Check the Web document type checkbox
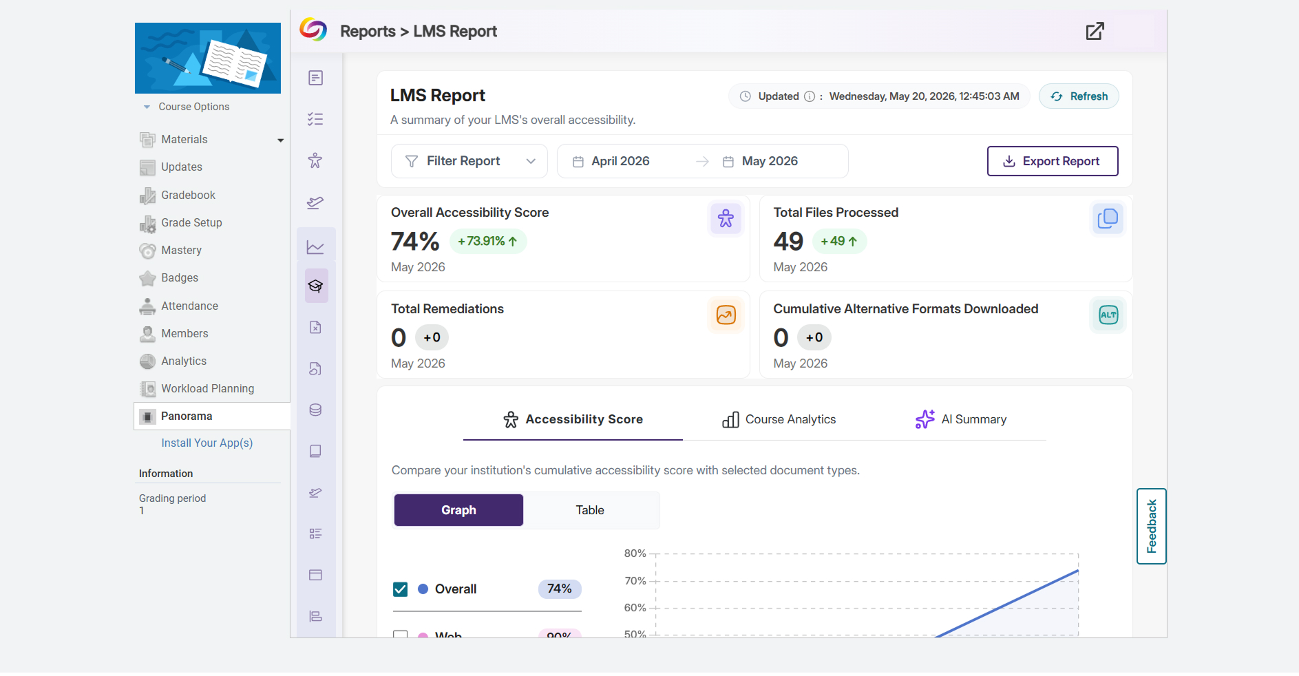The image size is (1299, 676). click(x=400, y=634)
